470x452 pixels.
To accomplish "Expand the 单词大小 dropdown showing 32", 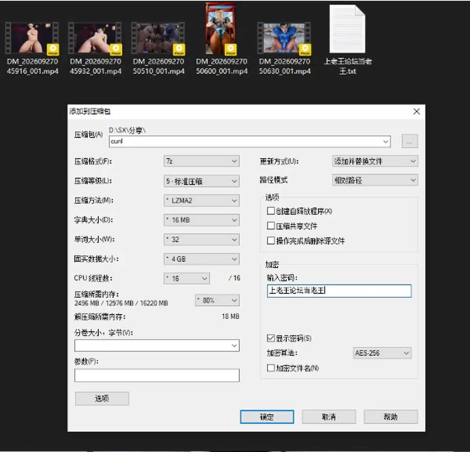I will coord(201,239).
